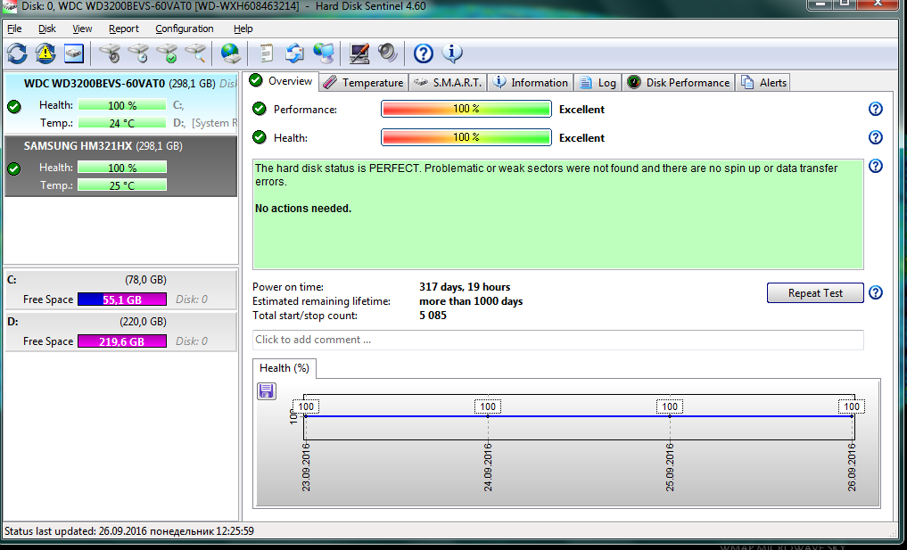Open the Configuration menu
Viewport: 907px width, 550px height.
pyautogui.click(x=184, y=29)
